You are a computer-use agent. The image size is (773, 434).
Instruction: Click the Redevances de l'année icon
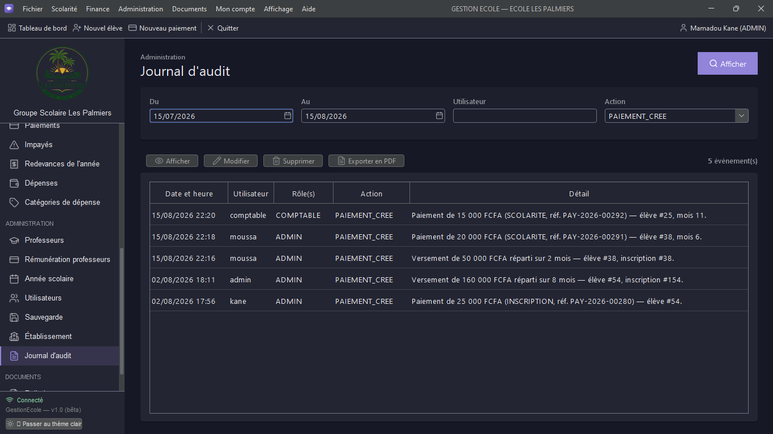[x=14, y=164]
